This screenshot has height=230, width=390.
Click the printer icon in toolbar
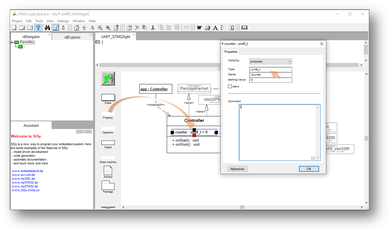pos(207,28)
